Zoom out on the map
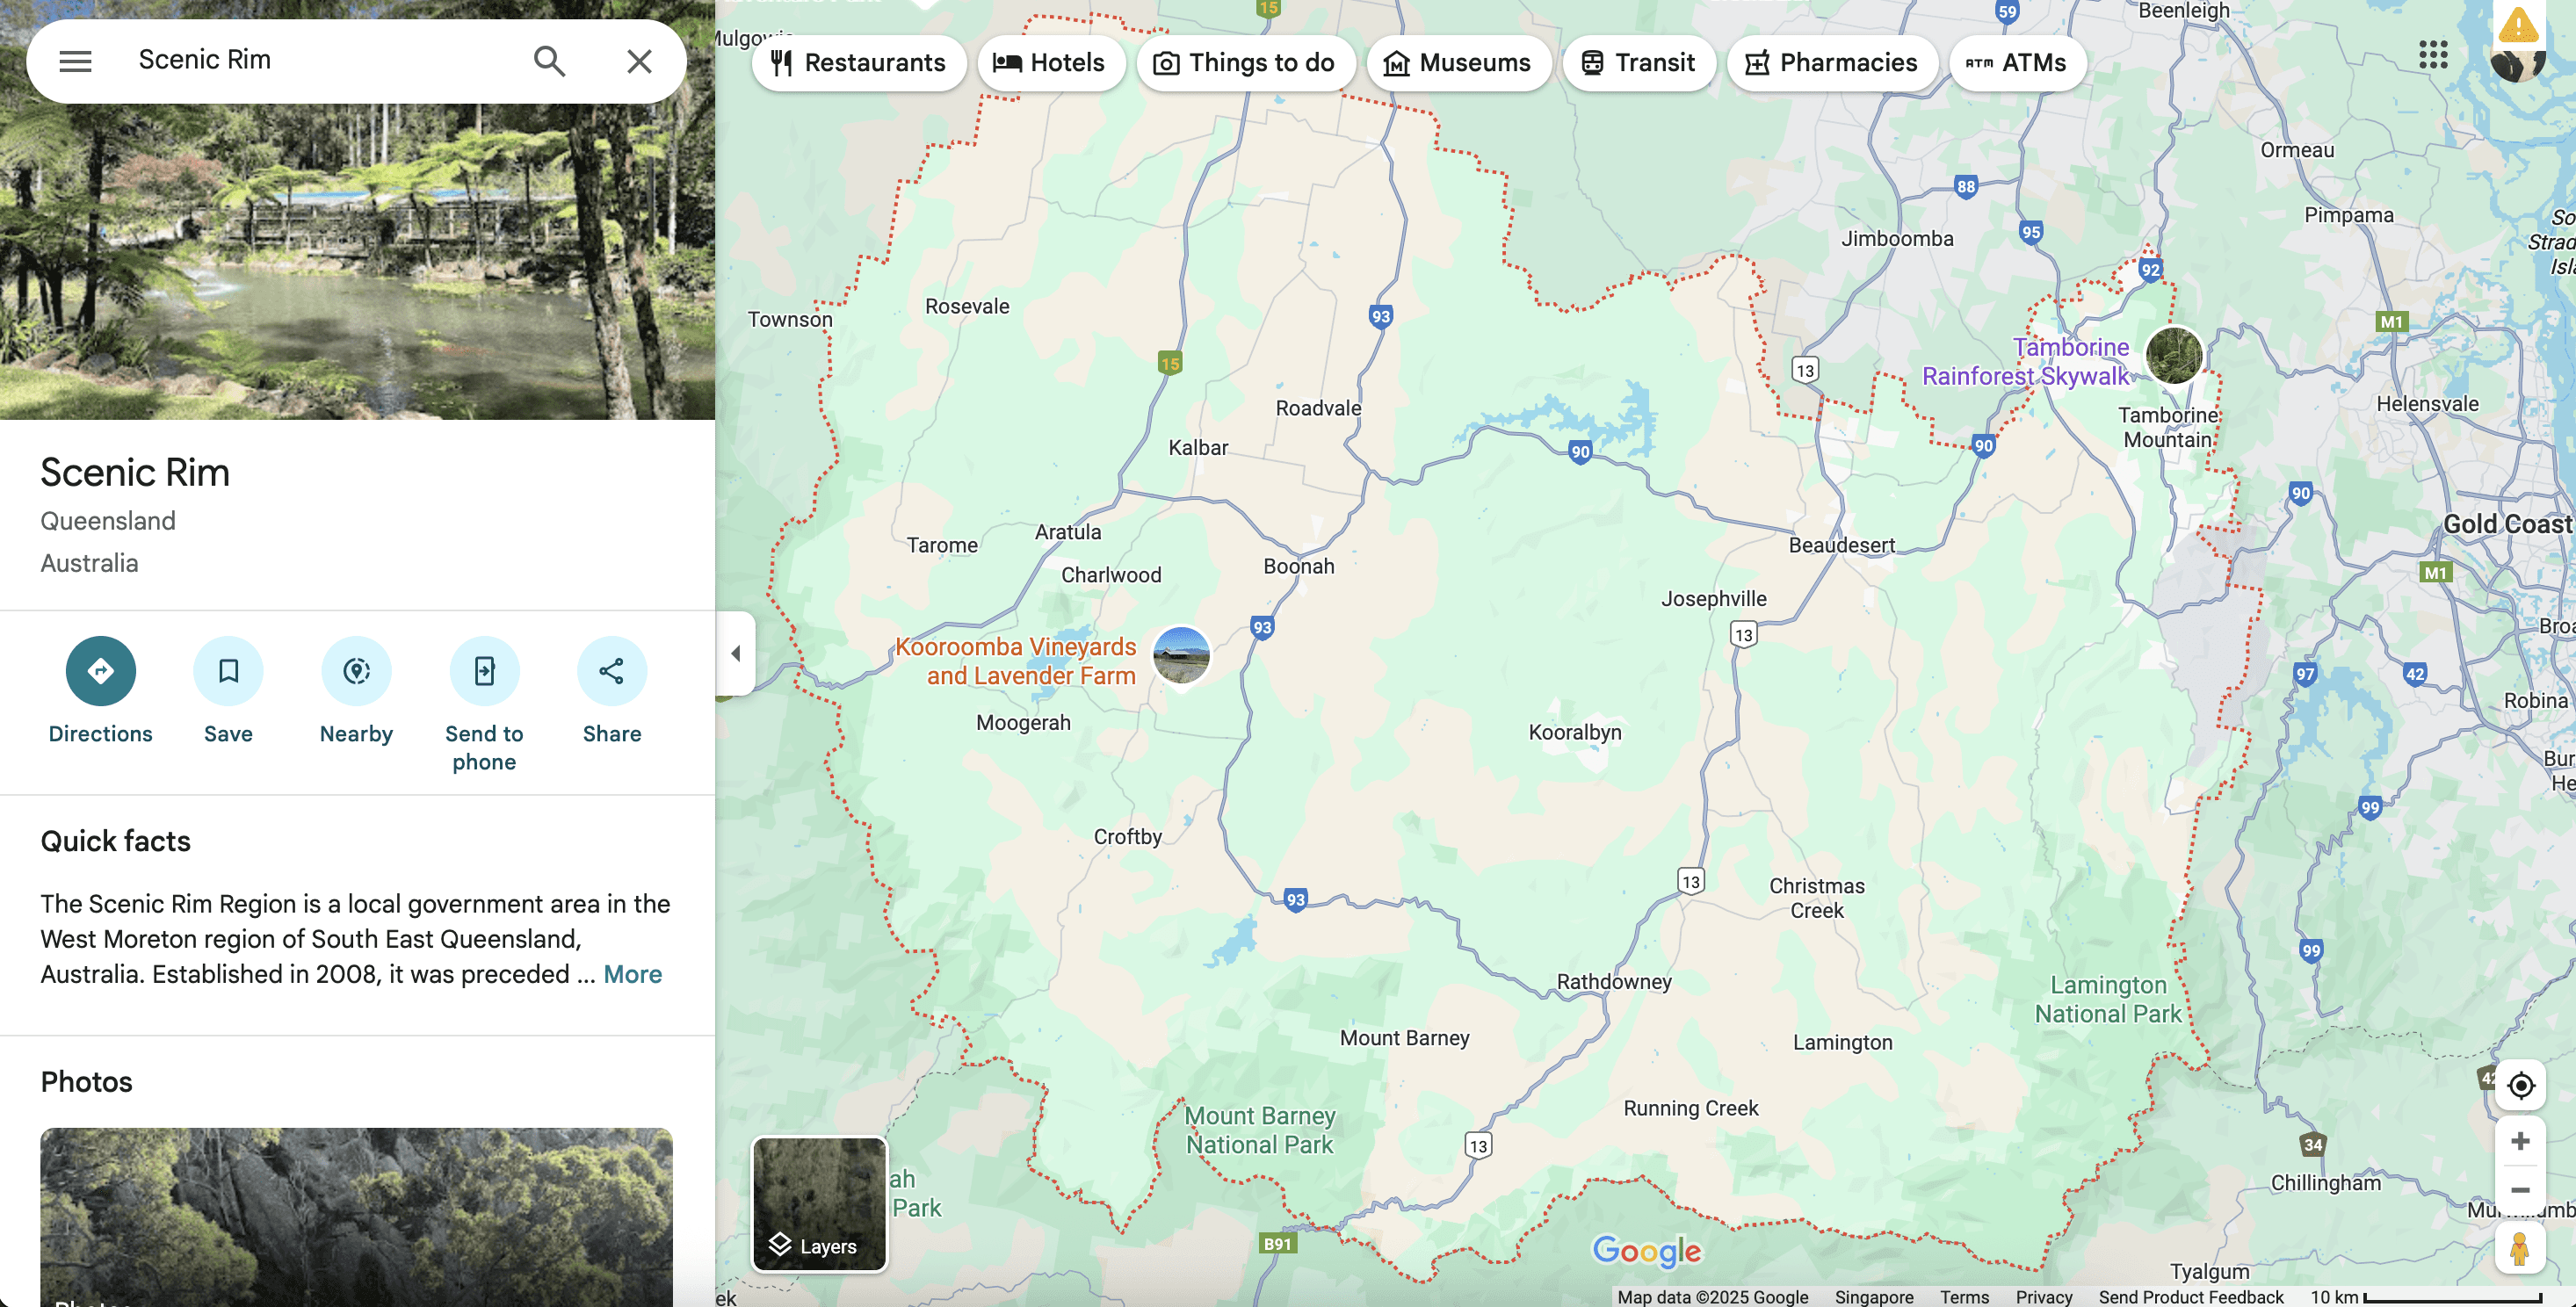The image size is (2576, 1307). click(2520, 1190)
